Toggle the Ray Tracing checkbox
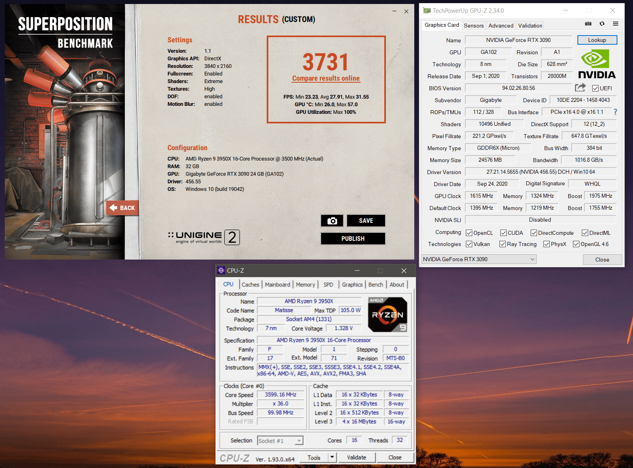Image resolution: width=633 pixels, height=468 pixels. (x=503, y=244)
